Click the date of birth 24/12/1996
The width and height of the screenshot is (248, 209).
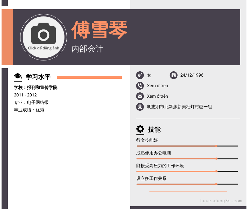[192, 75]
